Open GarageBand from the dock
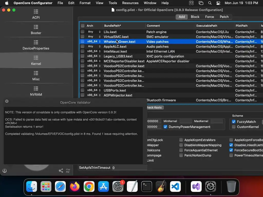The height and width of the screenshot is (197, 263). [x=161, y=186]
